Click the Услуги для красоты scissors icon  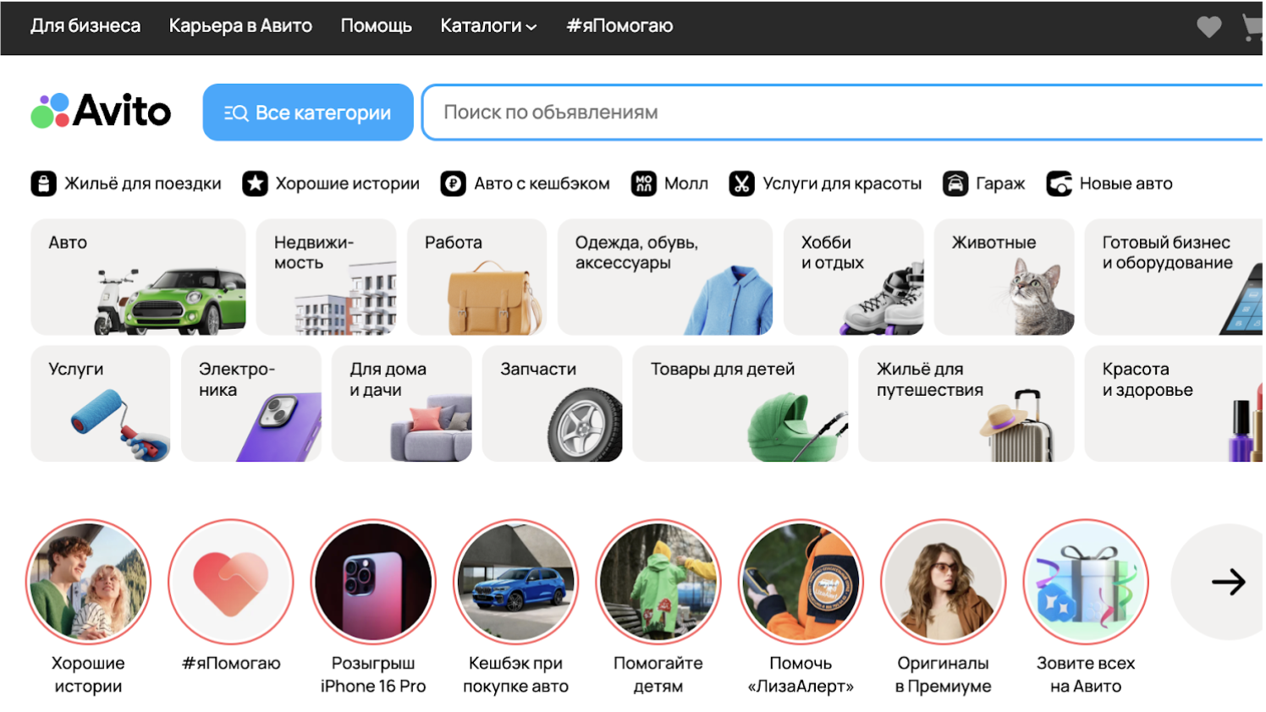(741, 183)
